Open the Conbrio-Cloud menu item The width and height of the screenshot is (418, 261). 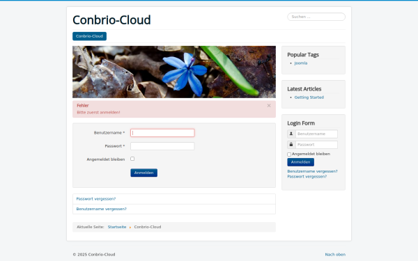[x=89, y=36]
